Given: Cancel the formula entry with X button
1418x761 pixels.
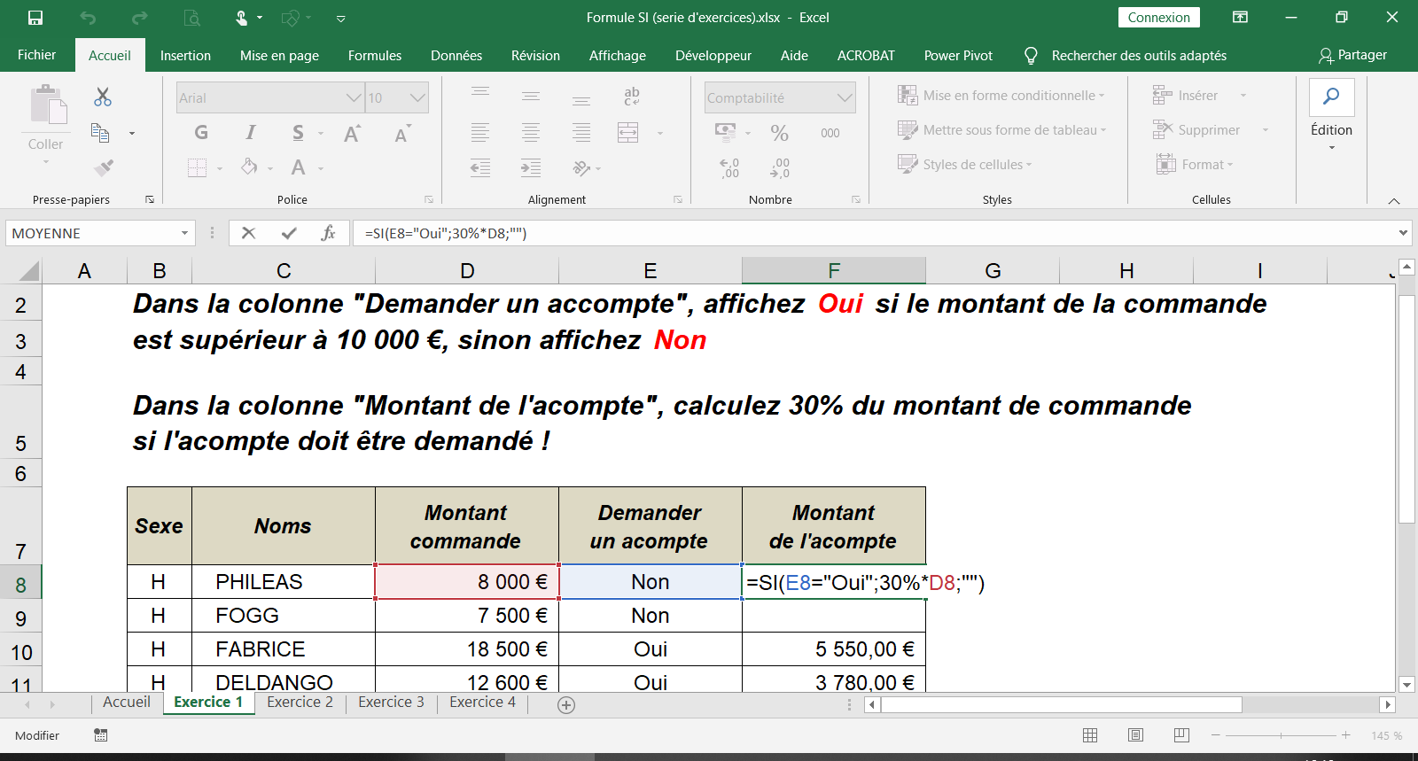Looking at the screenshot, I should (248, 233).
